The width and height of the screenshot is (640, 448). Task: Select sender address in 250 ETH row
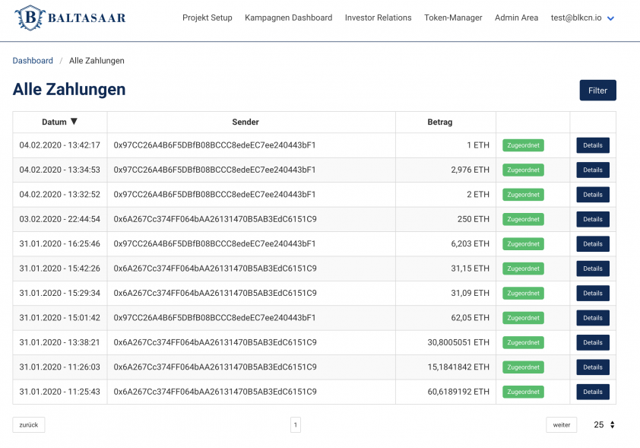point(215,219)
